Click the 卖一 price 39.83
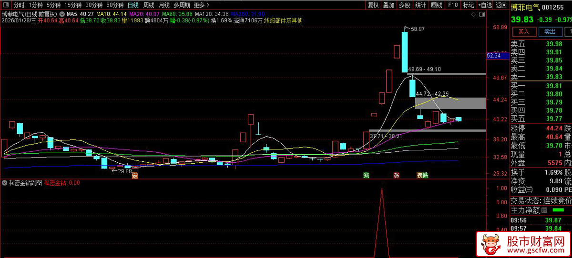 (554, 77)
